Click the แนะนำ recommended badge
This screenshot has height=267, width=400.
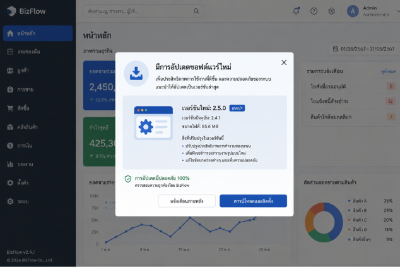[237, 108]
